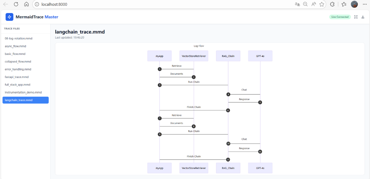Add page to favorites star
This screenshot has width=370, height=179.
click(x=322, y=4)
